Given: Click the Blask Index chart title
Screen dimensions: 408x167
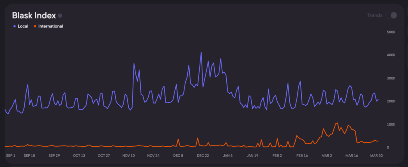Looking at the screenshot, I should coord(34,16).
